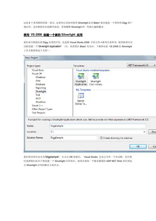Open the .NET Framework 3.5 dropdown
The width and height of the screenshot is (156, 221).
tap(141, 65)
